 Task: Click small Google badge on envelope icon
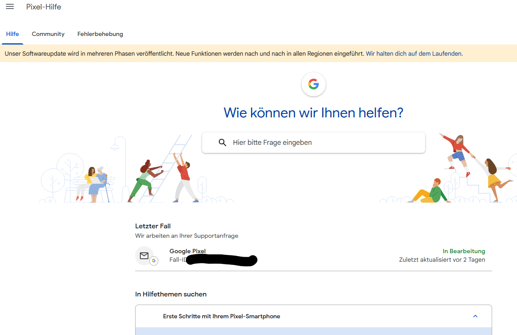click(154, 261)
